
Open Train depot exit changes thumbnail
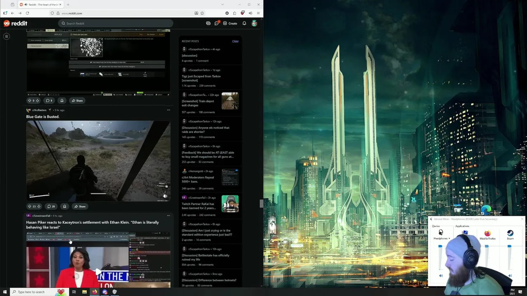click(230, 101)
